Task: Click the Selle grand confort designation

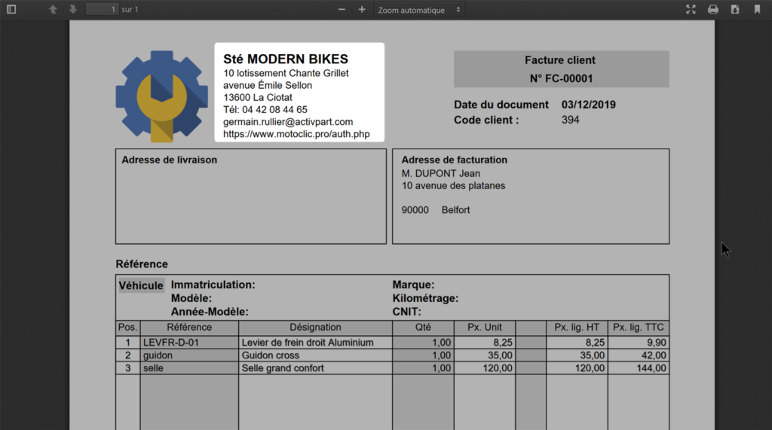Action: [283, 368]
